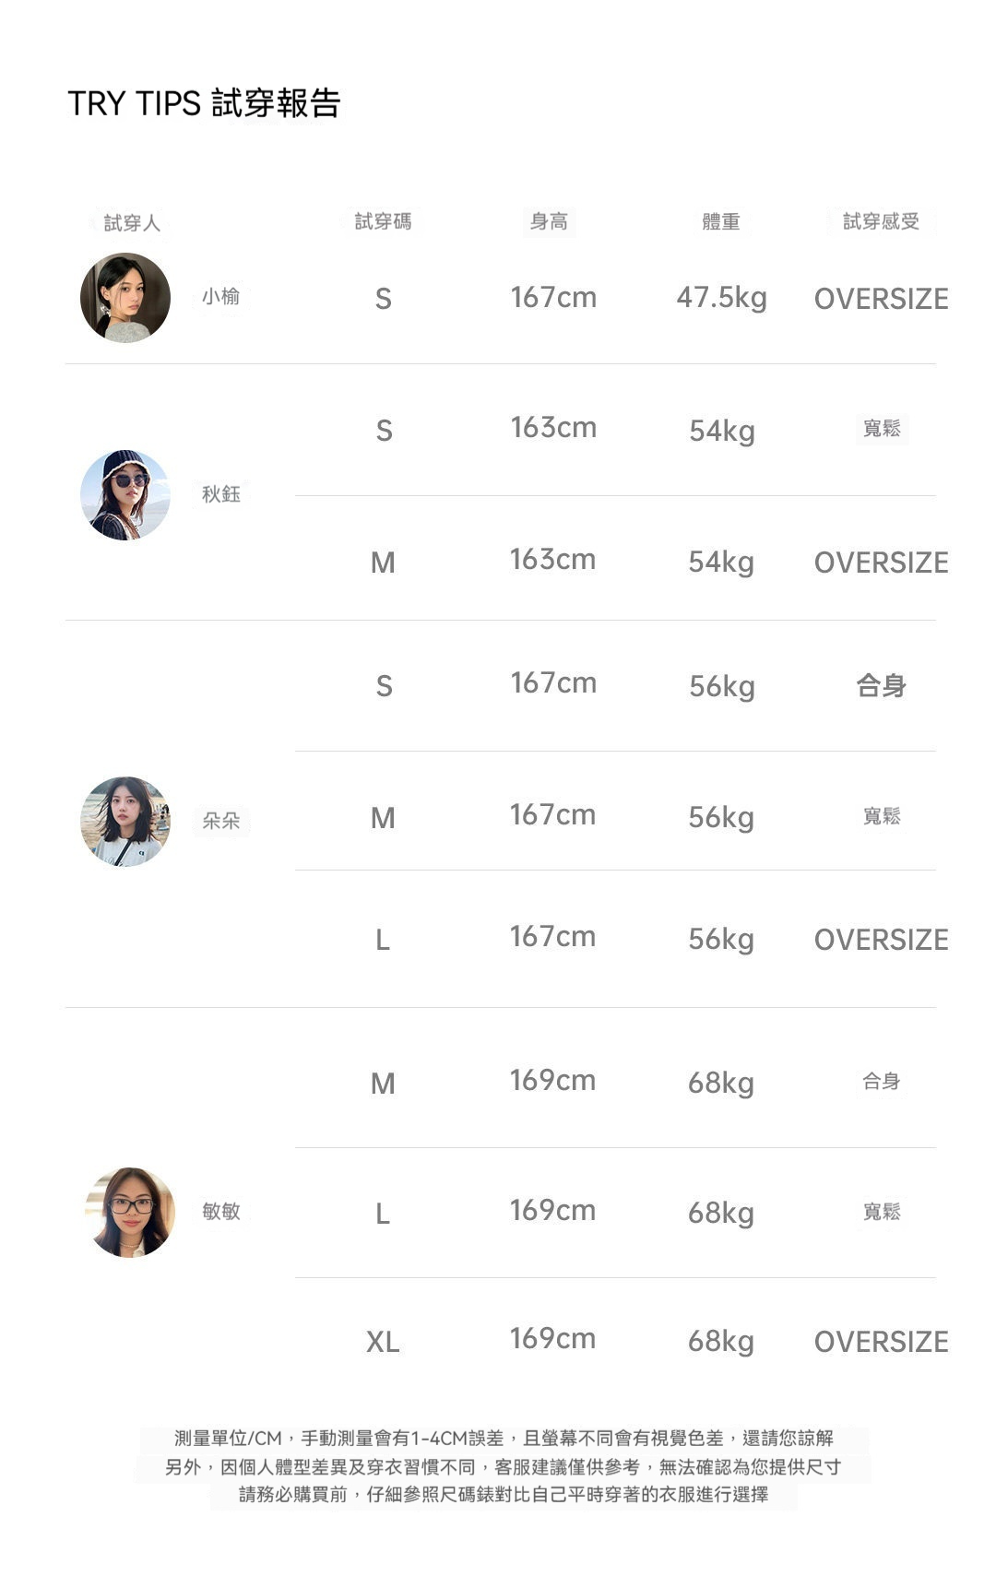
Task: Click 小榆's round avatar photo
Action: click(x=125, y=298)
